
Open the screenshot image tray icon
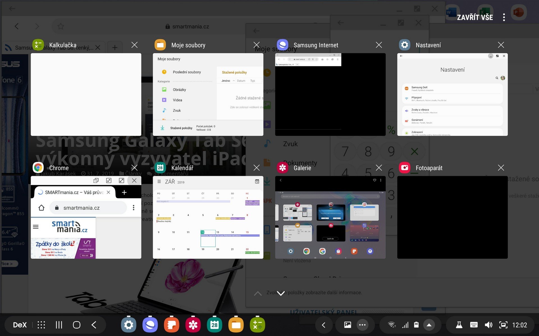tap(348, 325)
